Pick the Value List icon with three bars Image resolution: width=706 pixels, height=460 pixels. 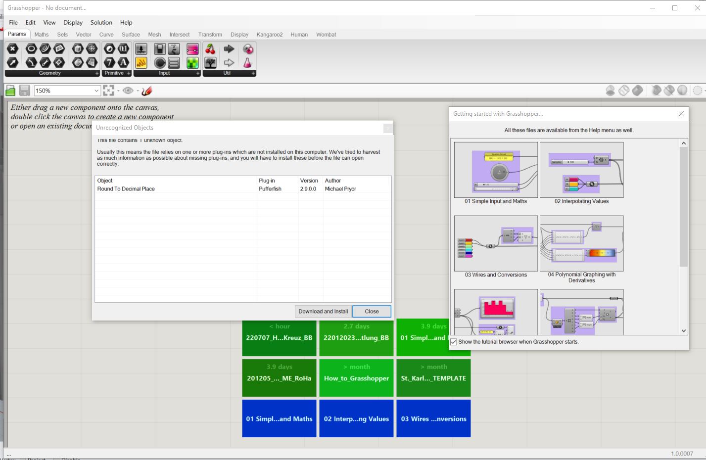click(x=174, y=62)
